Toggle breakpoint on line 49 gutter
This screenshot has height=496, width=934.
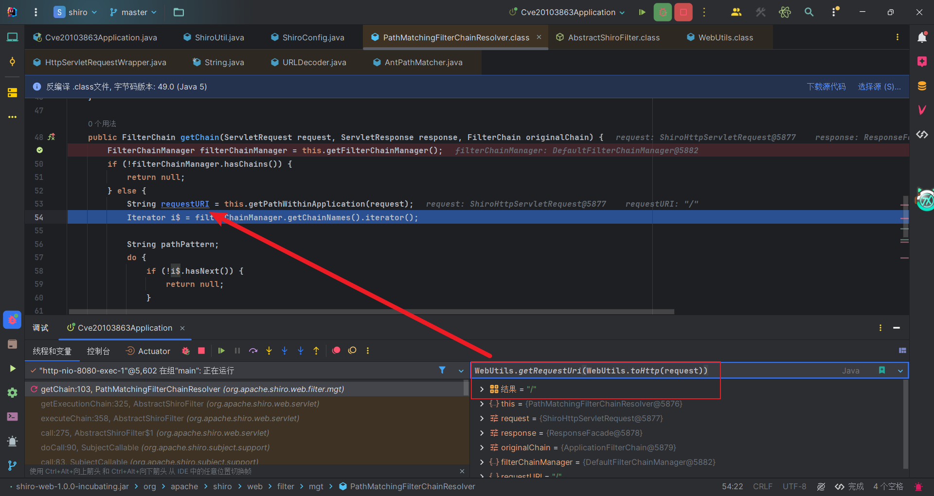coord(39,150)
